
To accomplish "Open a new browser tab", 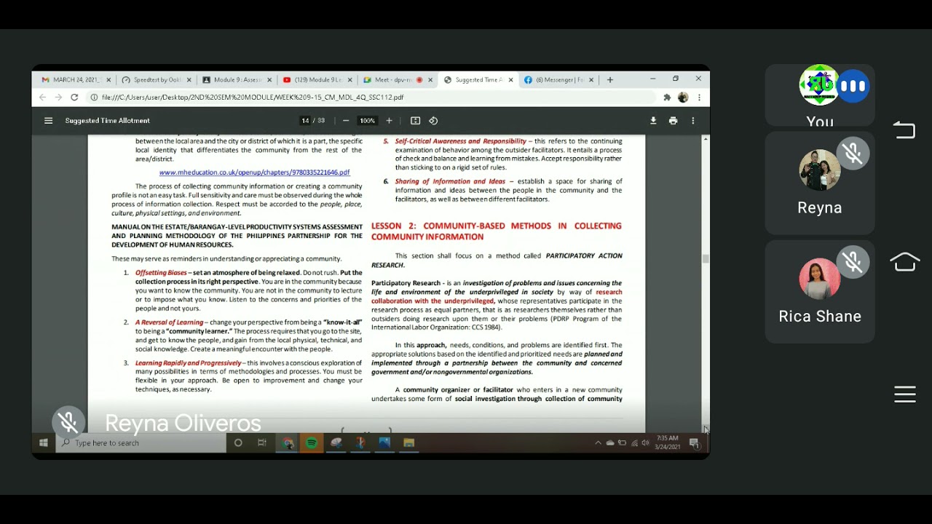I will pyautogui.click(x=610, y=80).
